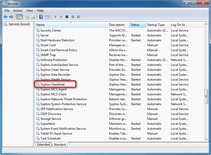Click the vertical scrollbar thumb
211x155 pixels.
click(206, 96)
